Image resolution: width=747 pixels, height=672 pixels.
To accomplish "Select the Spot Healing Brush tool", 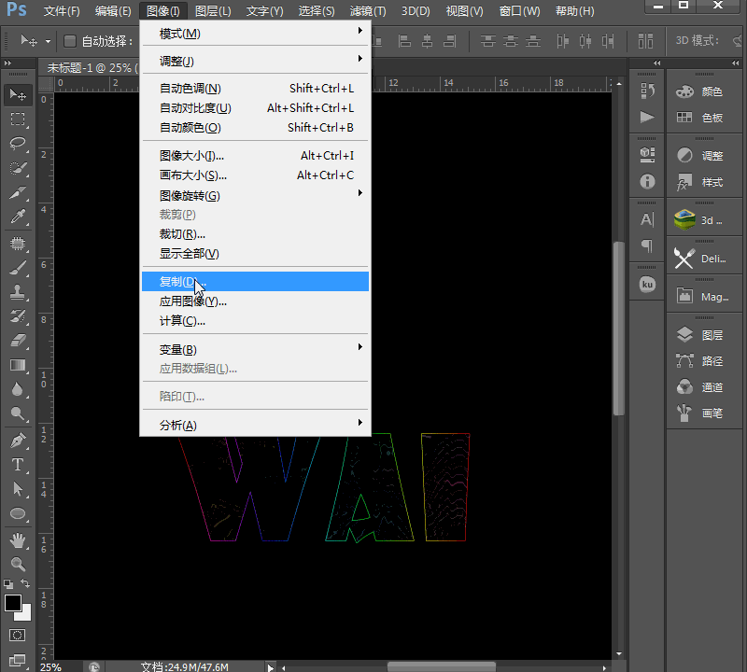I will (18, 244).
